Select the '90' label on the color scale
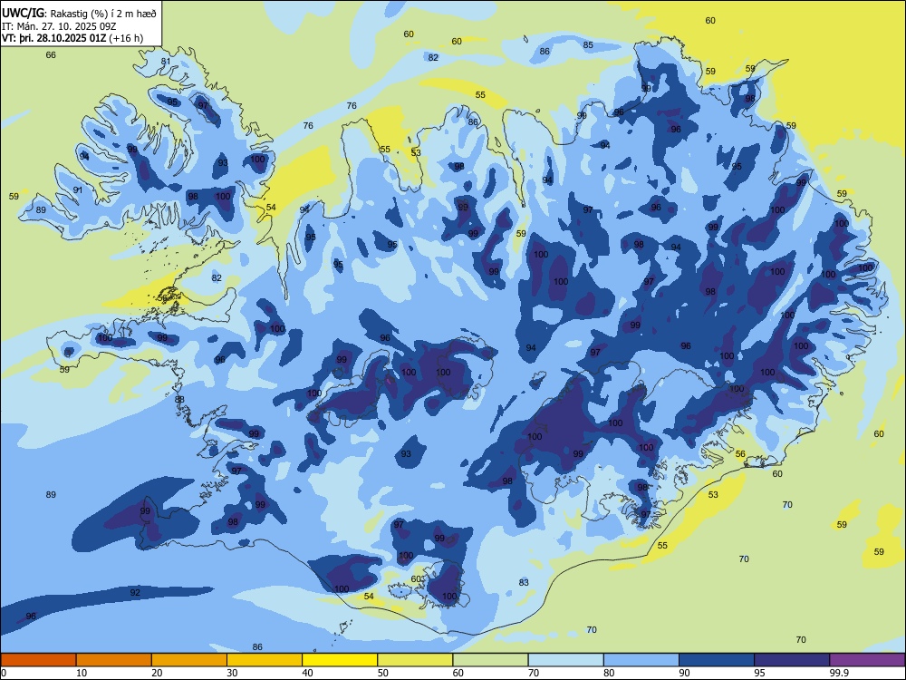Viewport: 906px width, 680px height. point(684,673)
